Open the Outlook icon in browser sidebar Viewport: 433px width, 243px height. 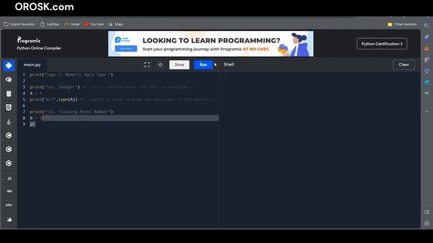point(427,82)
